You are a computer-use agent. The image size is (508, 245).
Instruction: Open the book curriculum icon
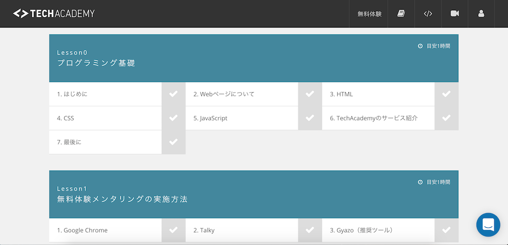pos(401,14)
